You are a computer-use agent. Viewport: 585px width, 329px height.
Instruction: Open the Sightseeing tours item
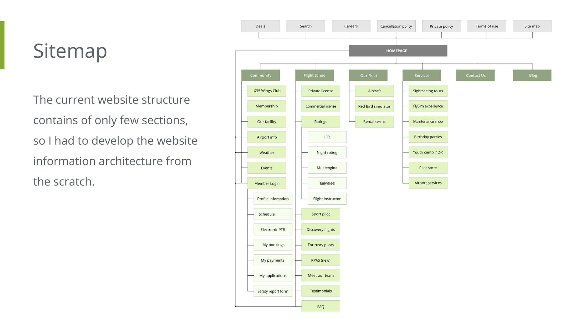(428, 91)
